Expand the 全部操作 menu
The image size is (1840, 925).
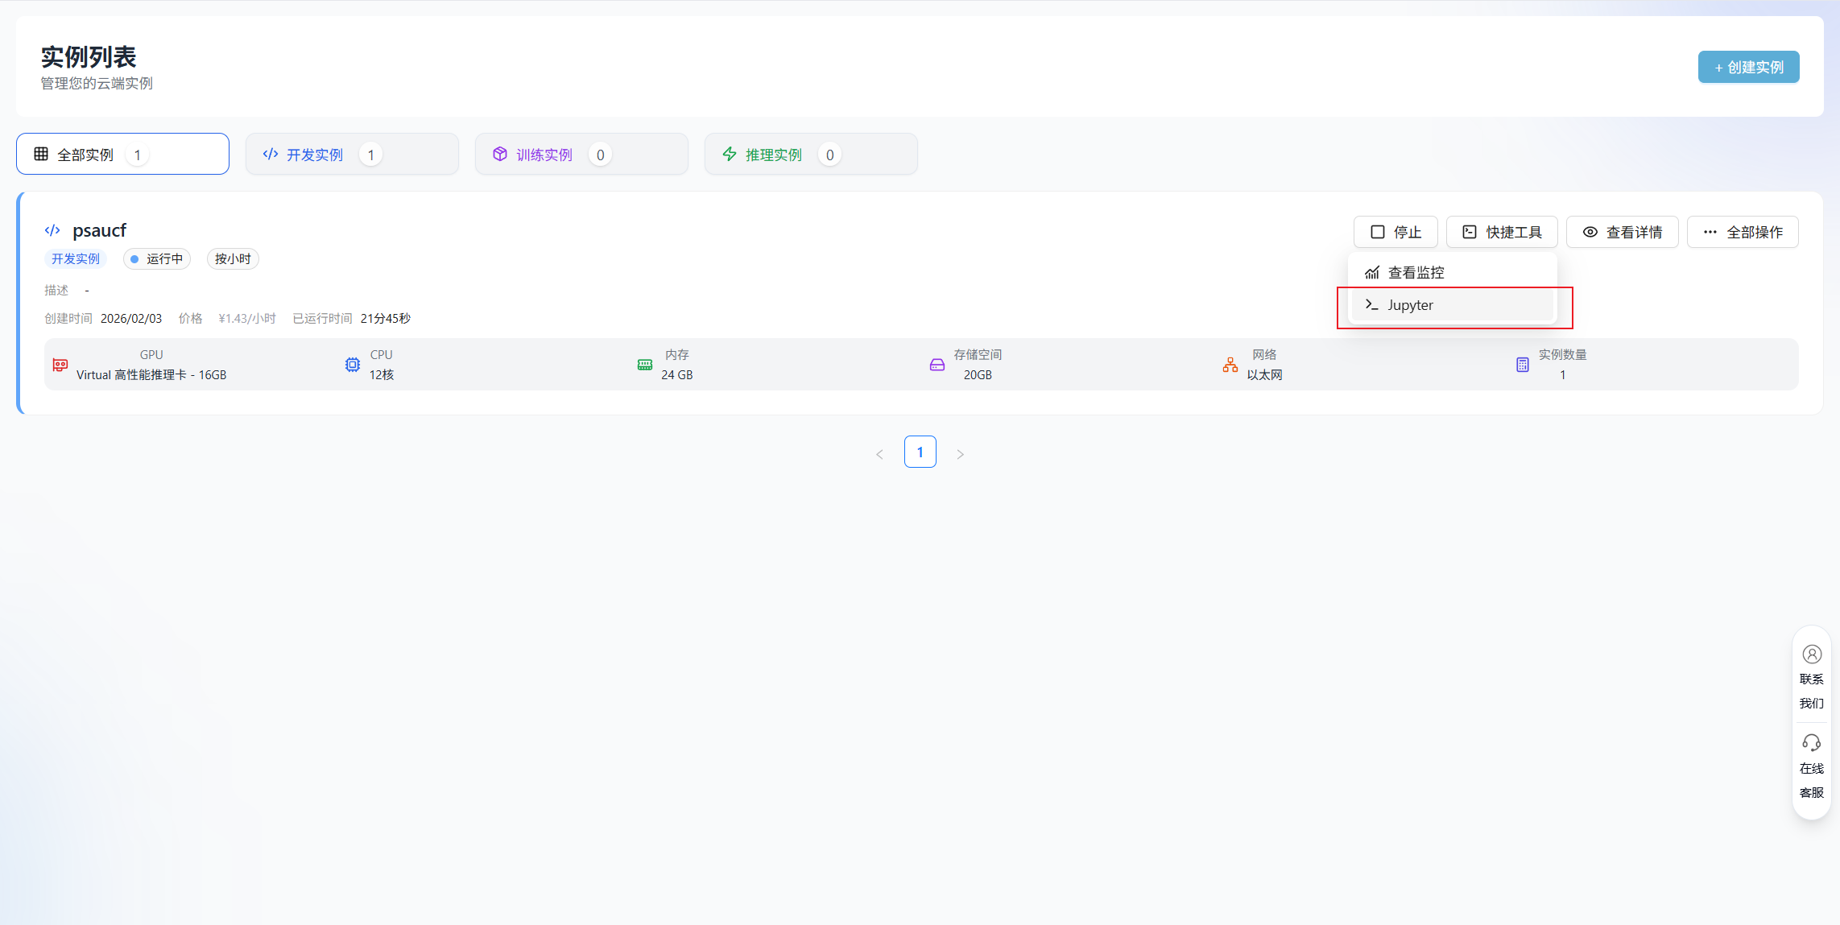1743,232
